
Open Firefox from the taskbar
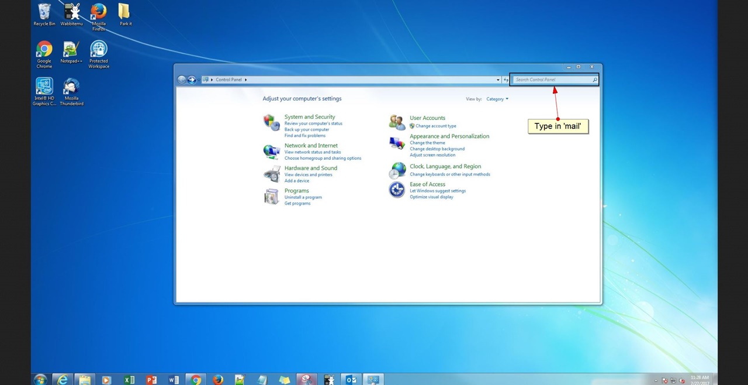coord(218,380)
